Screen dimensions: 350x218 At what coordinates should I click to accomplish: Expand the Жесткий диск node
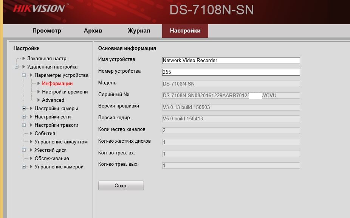24,150
